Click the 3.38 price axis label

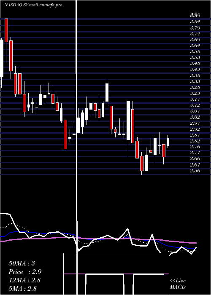195,75
